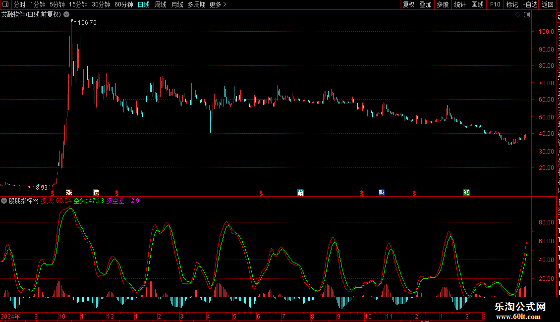Viewport: 560px width, 322px height.
Task: Switch to 分时 intraday view
Action: 20,4
